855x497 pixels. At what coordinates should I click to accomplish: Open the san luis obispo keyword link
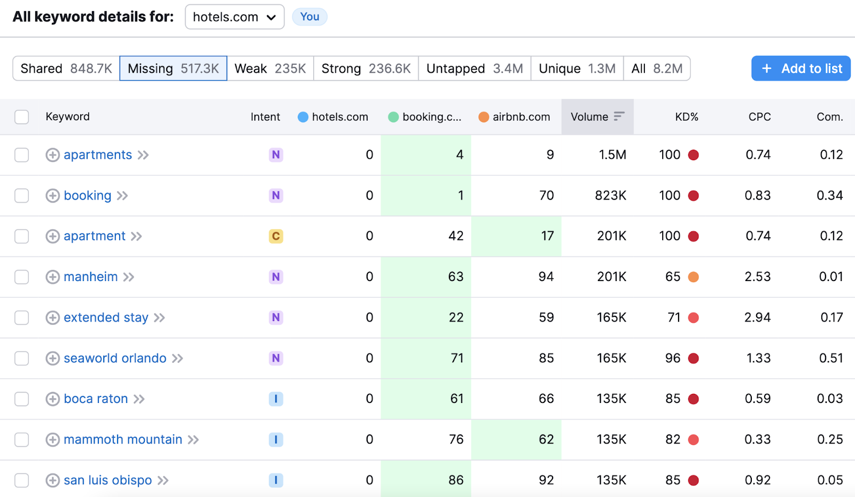[108, 480]
